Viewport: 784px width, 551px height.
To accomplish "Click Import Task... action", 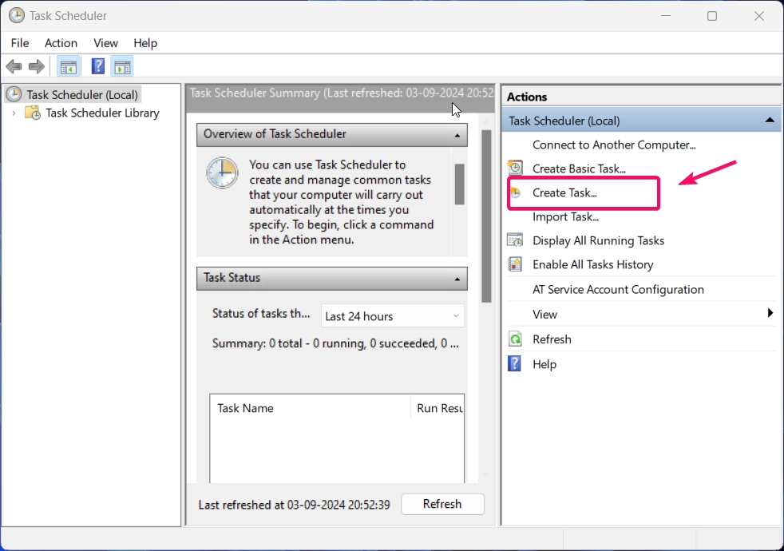I will point(565,216).
